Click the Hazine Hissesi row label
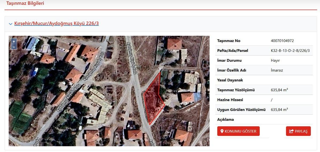The height and width of the screenshot is (152, 320). (230, 100)
